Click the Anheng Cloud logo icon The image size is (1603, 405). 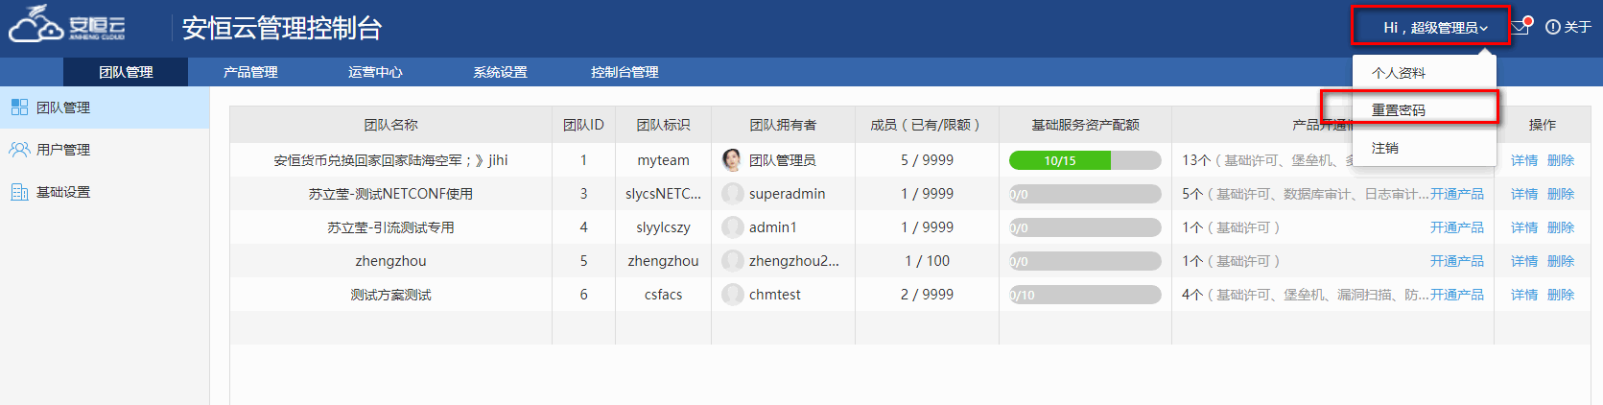[x=35, y=24]
